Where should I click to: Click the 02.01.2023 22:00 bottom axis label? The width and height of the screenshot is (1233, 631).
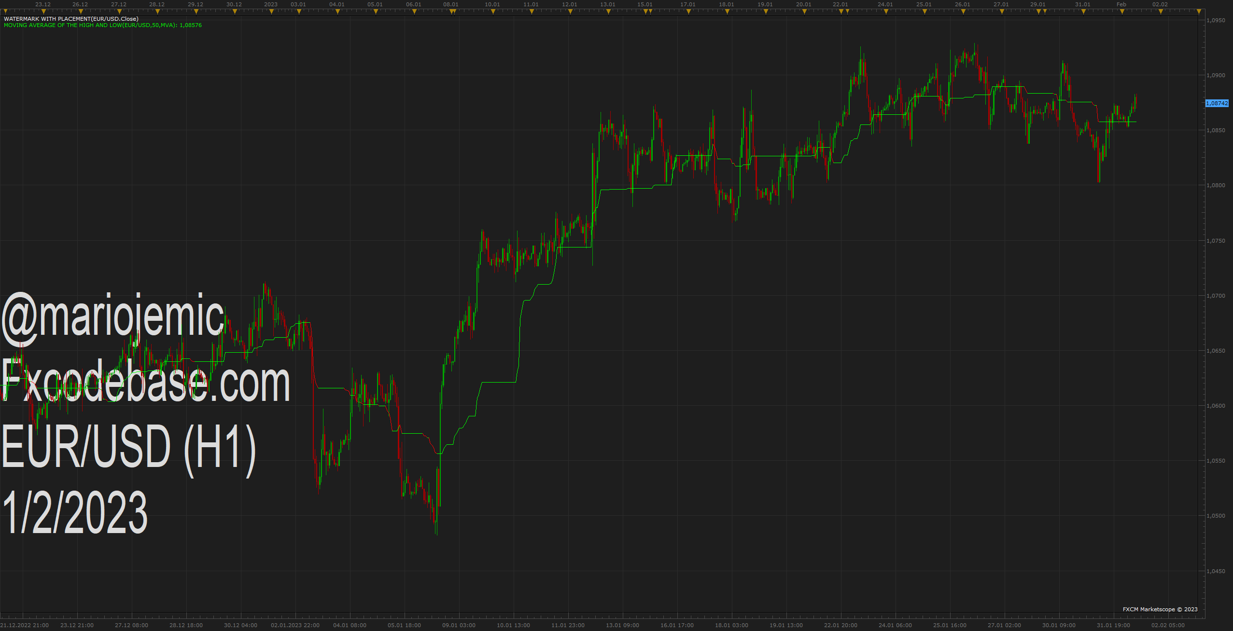pyautogui.click(x=295, y=625)
